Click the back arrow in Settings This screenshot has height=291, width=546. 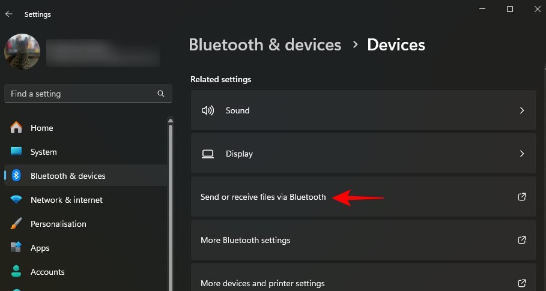pos(9,14)
